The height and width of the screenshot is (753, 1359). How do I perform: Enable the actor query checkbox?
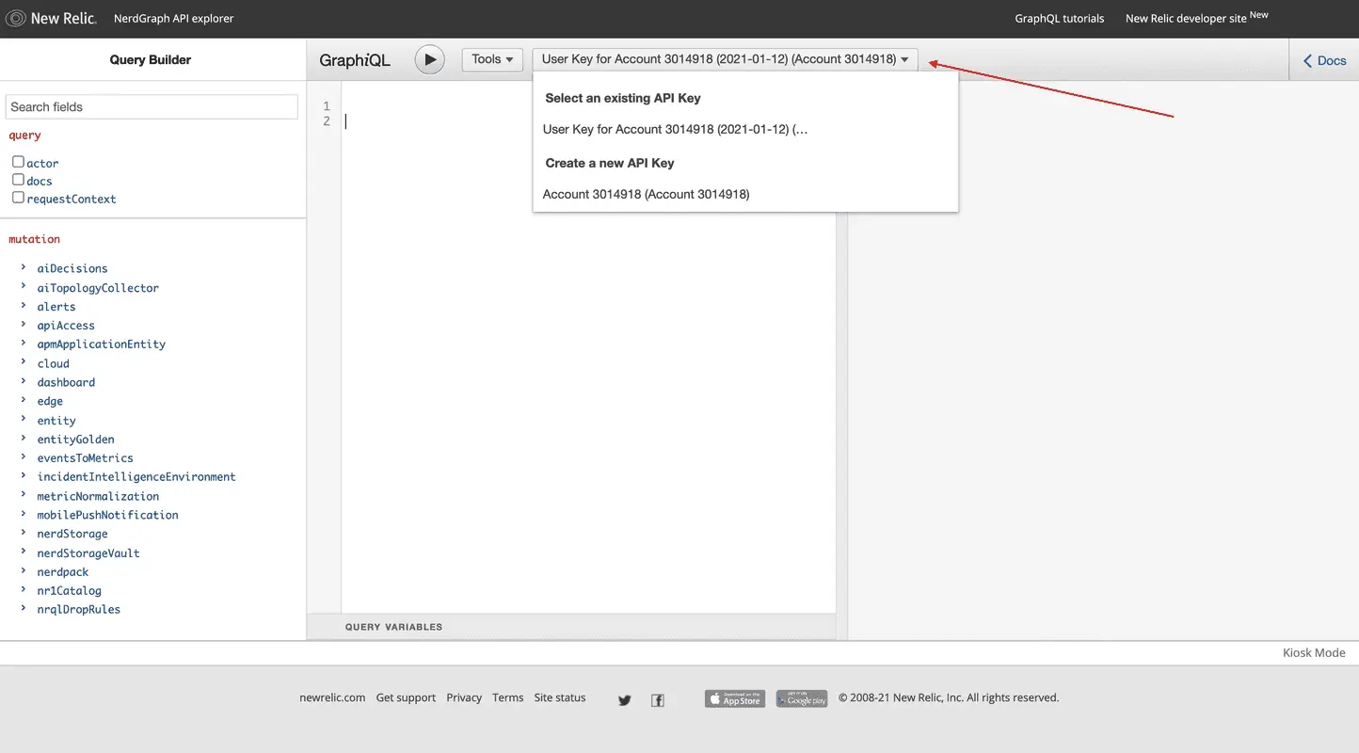(x=18, y=162)
